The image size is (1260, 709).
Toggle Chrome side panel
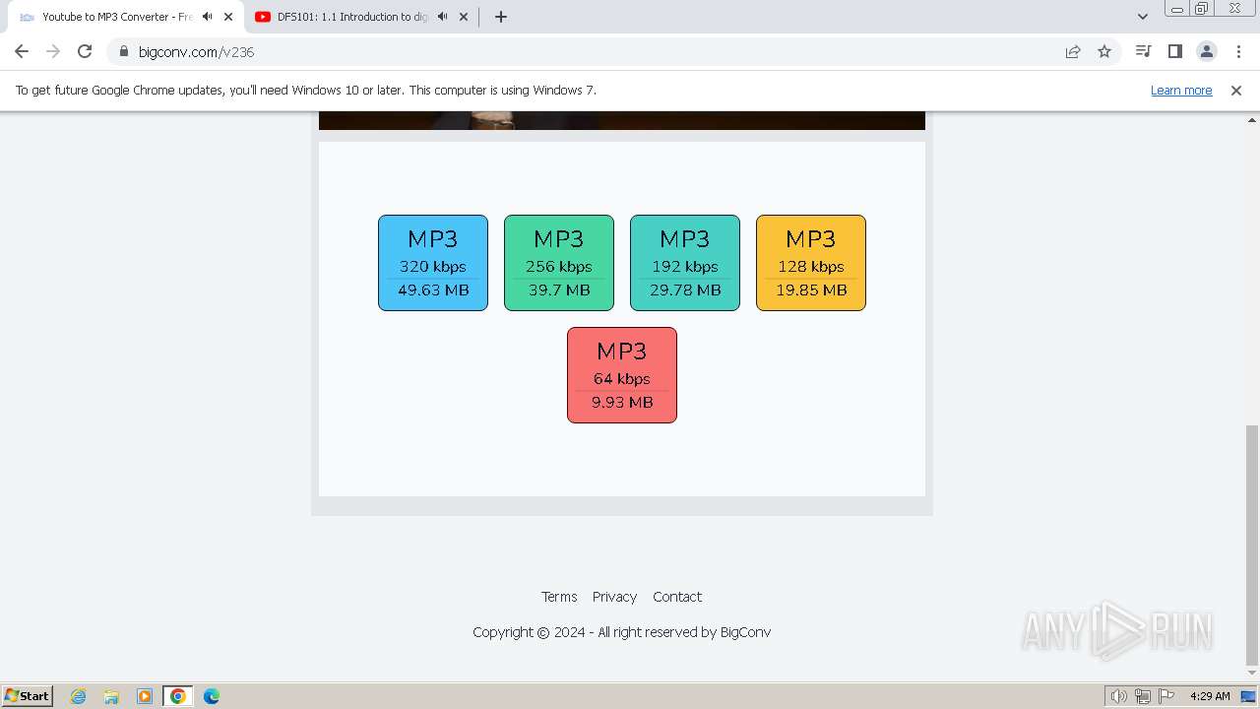1174,51
